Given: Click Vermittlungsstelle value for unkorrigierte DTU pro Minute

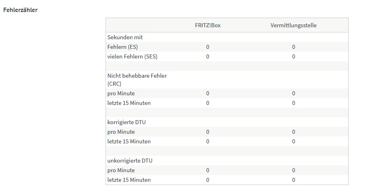Looking at the screenshot, I should [x=293, y=170].
